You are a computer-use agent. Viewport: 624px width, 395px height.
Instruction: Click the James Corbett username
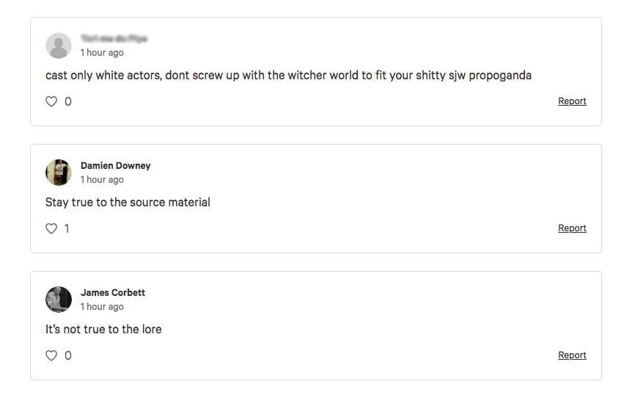113,293
